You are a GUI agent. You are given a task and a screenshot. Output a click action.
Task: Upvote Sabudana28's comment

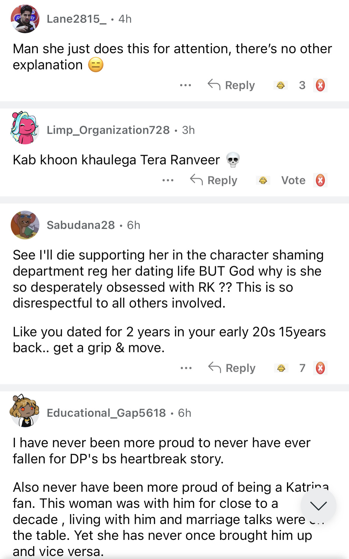coord(281,368)
